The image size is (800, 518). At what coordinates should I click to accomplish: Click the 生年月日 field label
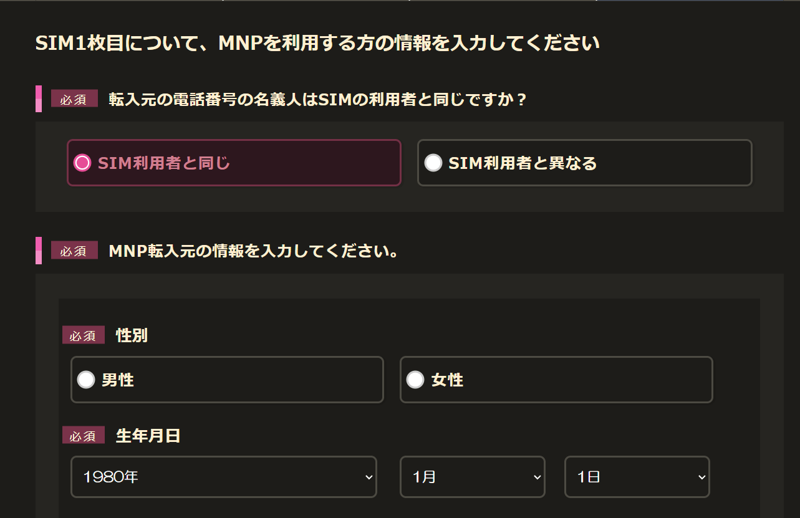148,436
